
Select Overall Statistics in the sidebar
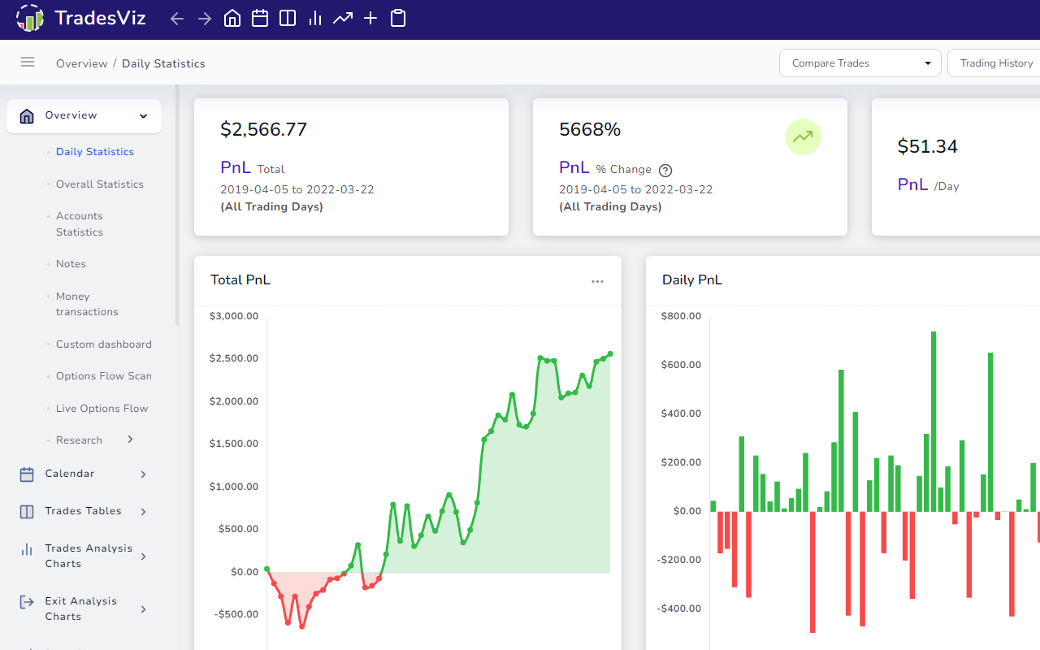[99, 184]
